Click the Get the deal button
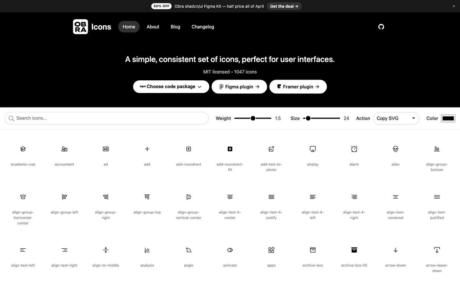The width and height of the screenshot is (460, 287). (x=284, y=6)
